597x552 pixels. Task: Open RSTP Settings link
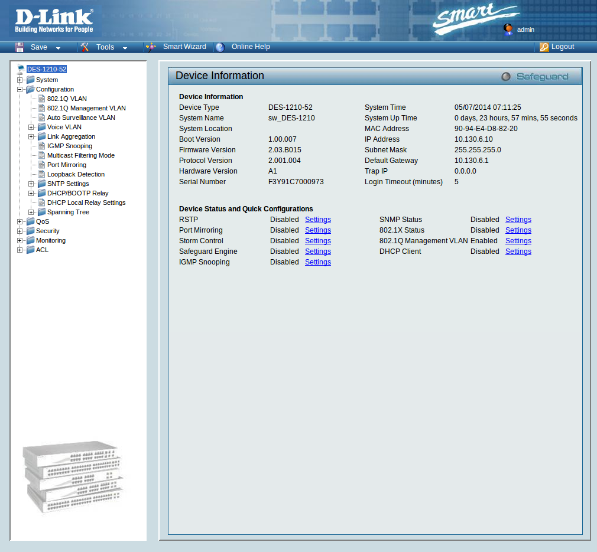(x=318, y=220)
